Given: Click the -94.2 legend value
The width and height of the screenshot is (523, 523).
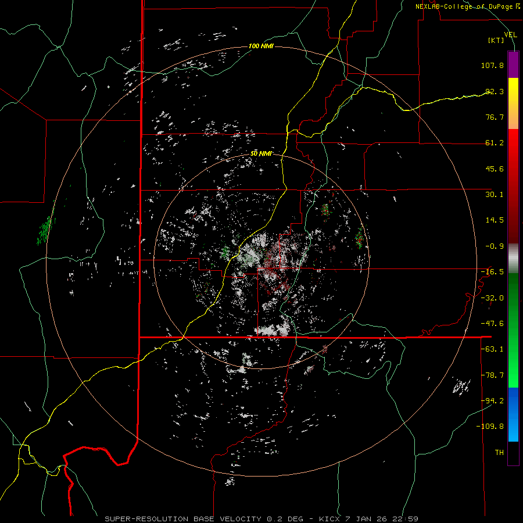Looking at the screenshot, I should (x=492, y=400).
